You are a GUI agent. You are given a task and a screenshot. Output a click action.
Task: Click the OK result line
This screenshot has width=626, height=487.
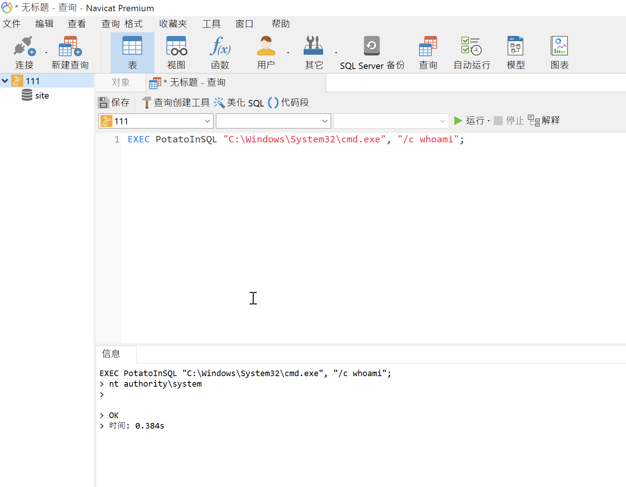tap(114, 415)
